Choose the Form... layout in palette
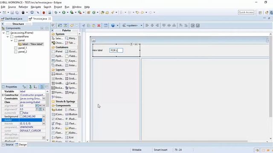 (58, 93)
